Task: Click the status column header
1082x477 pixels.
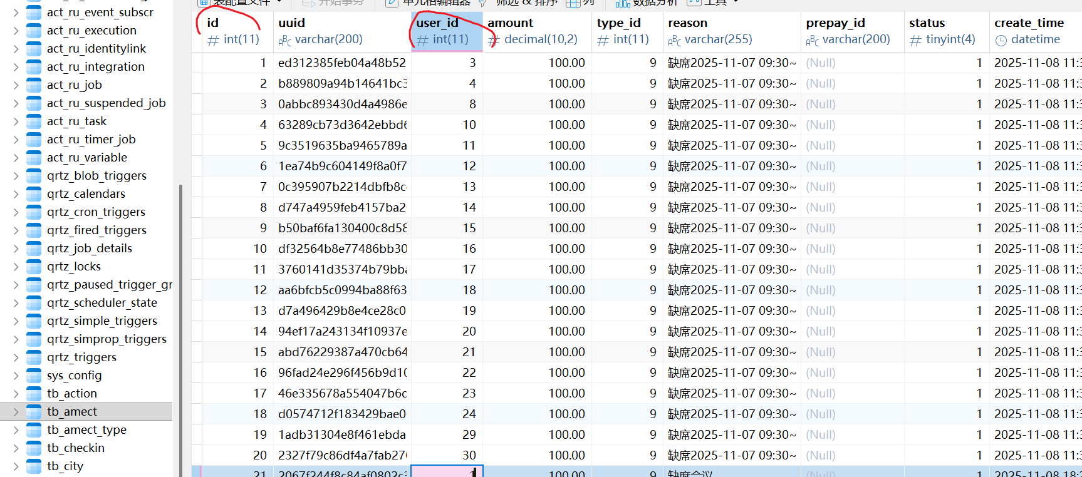Action: tap(947, 31)
